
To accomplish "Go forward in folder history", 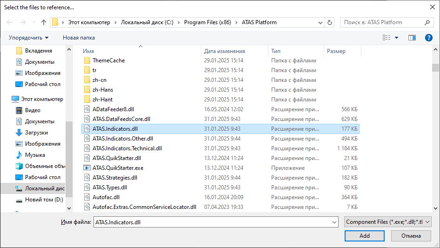I will click(x=23, y=22).
